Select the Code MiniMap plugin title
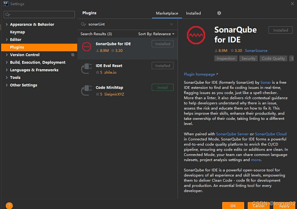This screenshot has height=209, width=297. [x=109, y=87]
